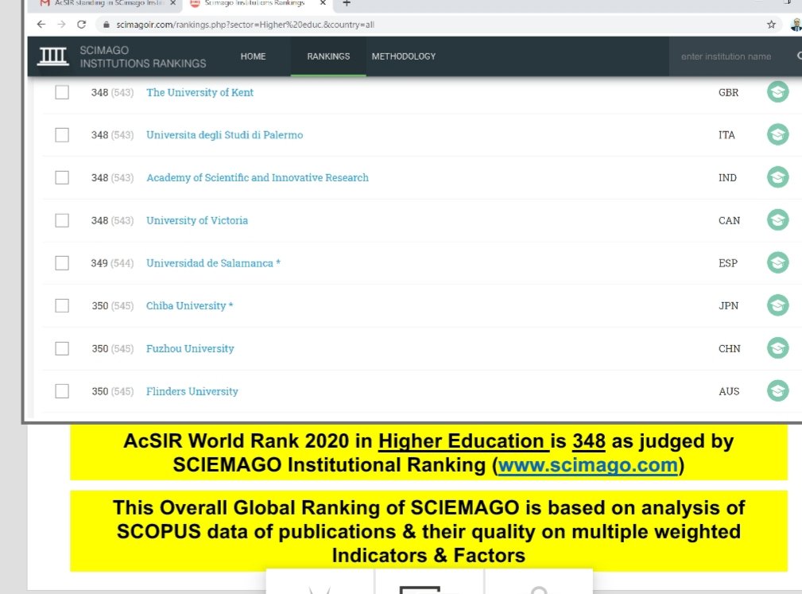This screenshot has width=802, height=594.
Task: Click the ESP country code
Action: click(x=728, y=263)
